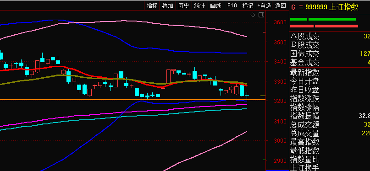Click the green progress bar in panel
This screenshot has height=171, width=370.
tap(323, 19)
